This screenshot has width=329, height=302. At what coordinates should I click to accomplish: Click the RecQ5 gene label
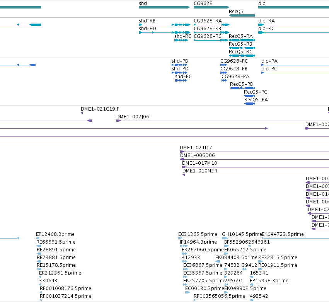click(236, 12)
